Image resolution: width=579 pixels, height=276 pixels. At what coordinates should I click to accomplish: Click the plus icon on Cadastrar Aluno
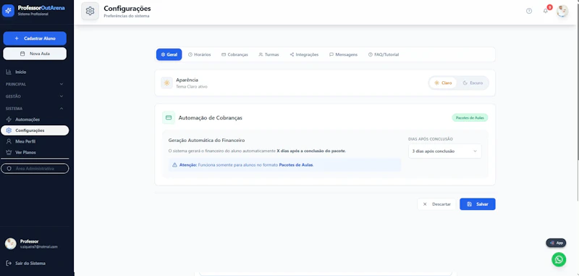tap(17, 38)
